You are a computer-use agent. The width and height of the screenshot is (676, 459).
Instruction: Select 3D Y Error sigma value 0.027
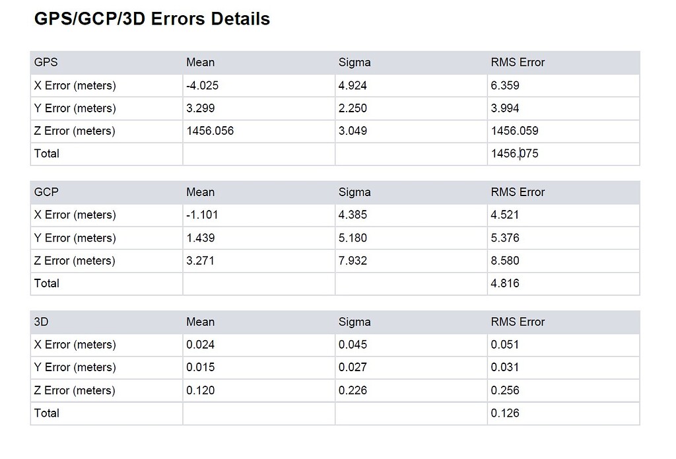pos(353,367)
